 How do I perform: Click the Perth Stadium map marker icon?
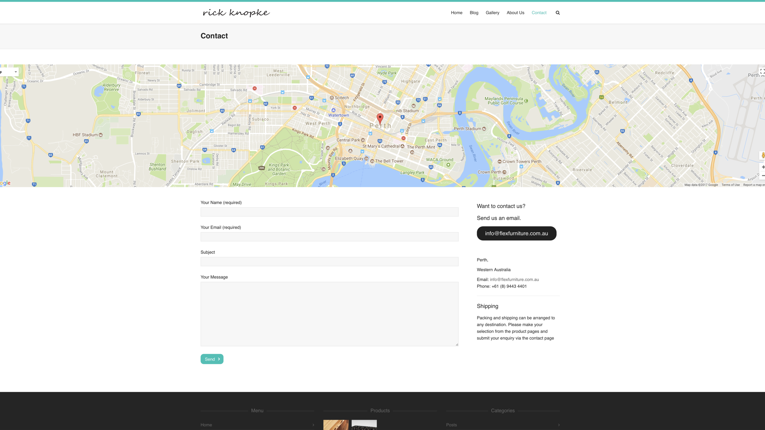point(484,129)
